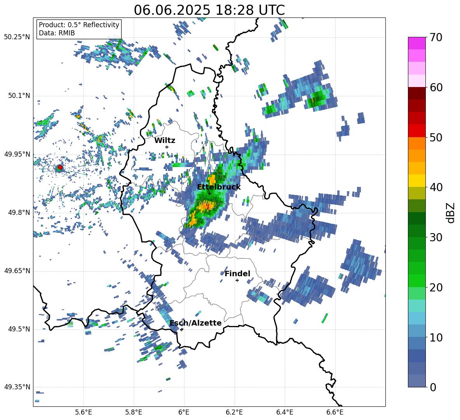Click the orange 48-50 dBZ colorbar segment
The width and height of the screenshot is (460, 420).
(x=417, y=143)
